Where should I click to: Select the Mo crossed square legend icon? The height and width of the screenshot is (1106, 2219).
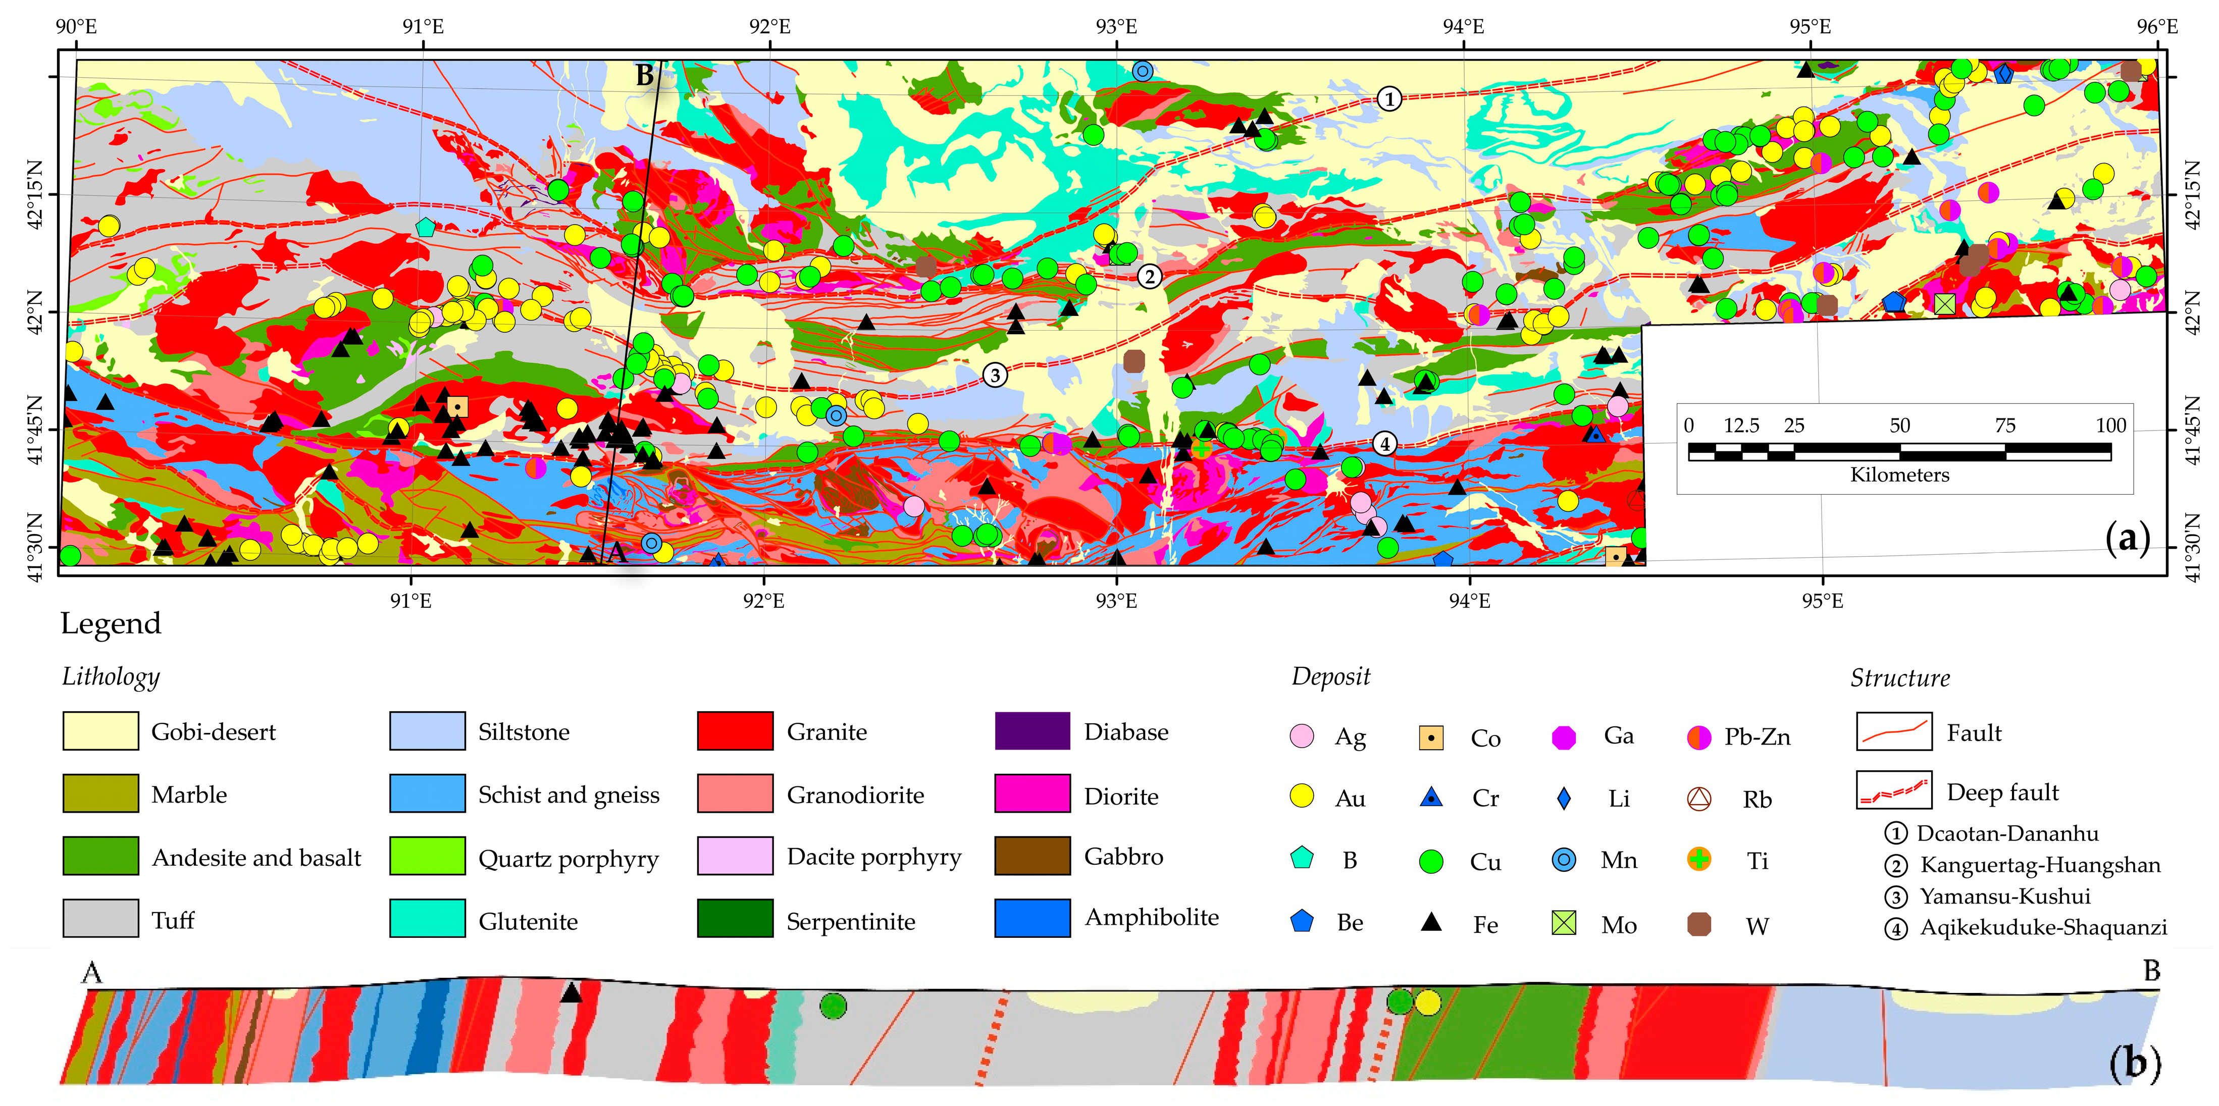(1564, 923)
